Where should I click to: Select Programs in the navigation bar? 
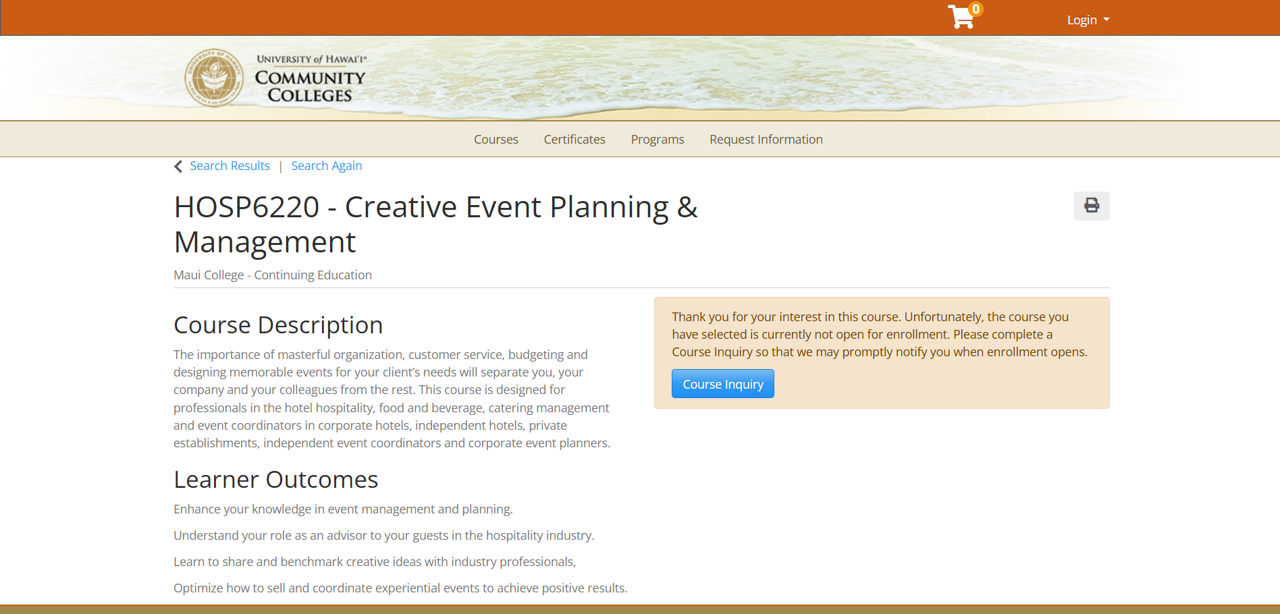point(658,140)
